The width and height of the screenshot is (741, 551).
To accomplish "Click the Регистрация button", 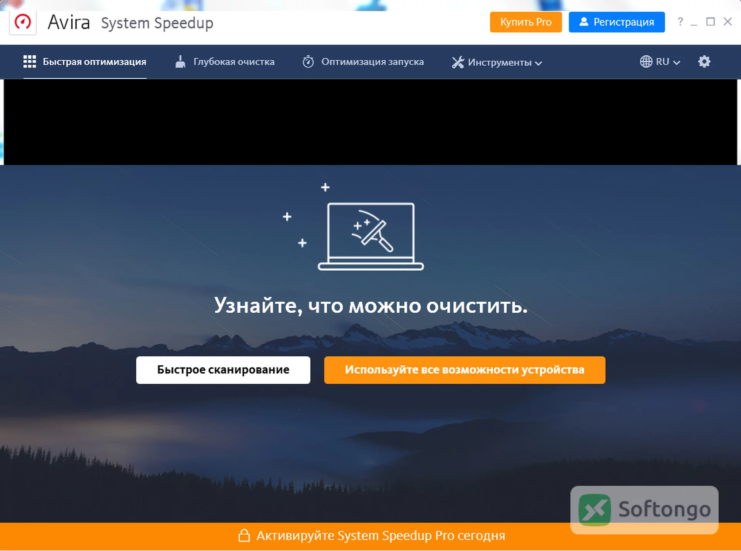I will (616, 22).
